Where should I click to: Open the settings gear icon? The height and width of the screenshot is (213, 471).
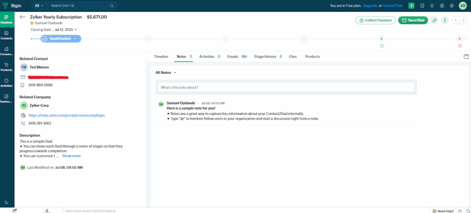tap(452, 6)
